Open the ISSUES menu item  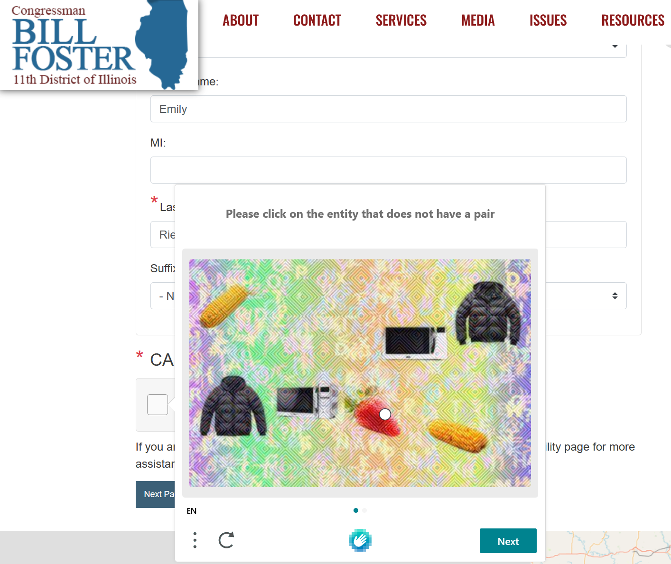coord(548,20)
